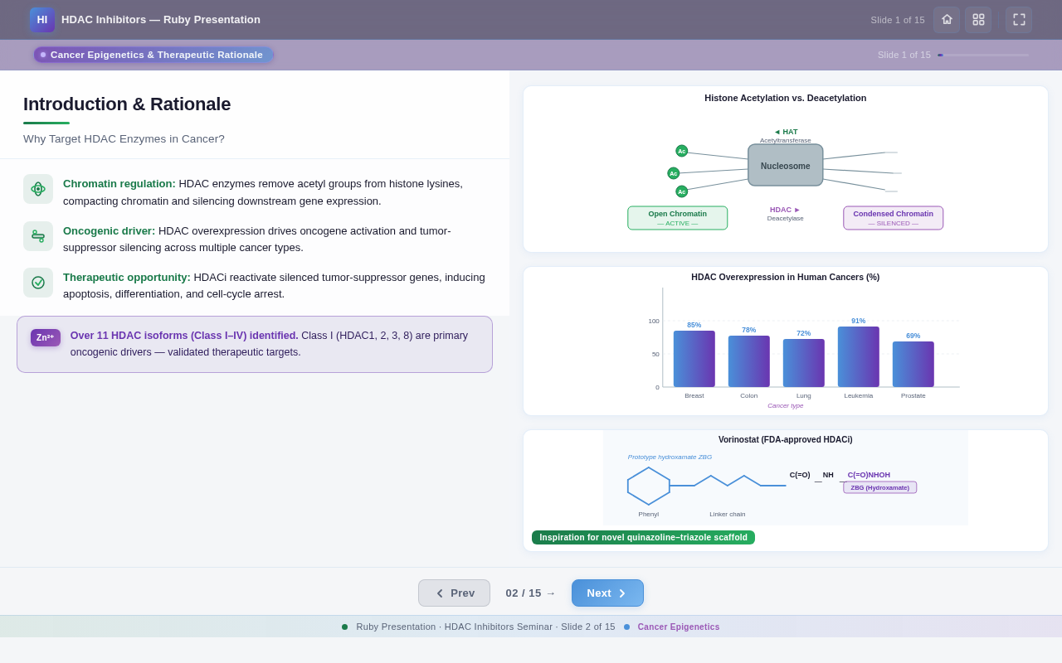
Task: Click the Nucleosome box in diagram
Action: (x=785, y=166)
